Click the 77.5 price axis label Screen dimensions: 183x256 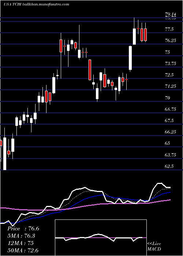[169, 30]
